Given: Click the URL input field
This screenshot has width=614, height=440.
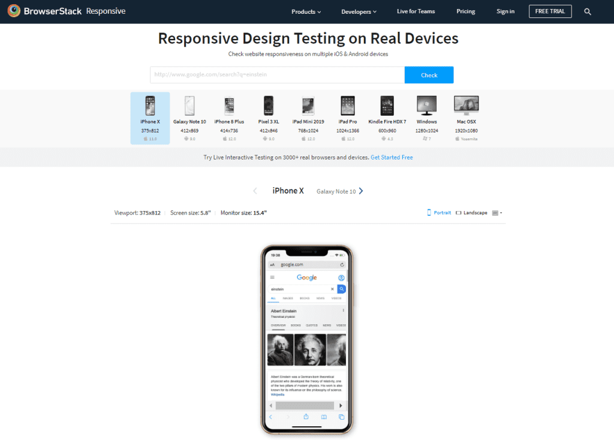Looking at the screenshot, I should pos(277,75).
